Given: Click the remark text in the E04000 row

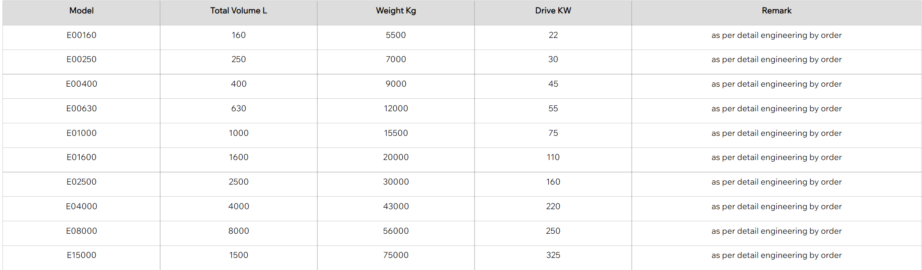Looking at the screenshot, I should tap(776, 207).
